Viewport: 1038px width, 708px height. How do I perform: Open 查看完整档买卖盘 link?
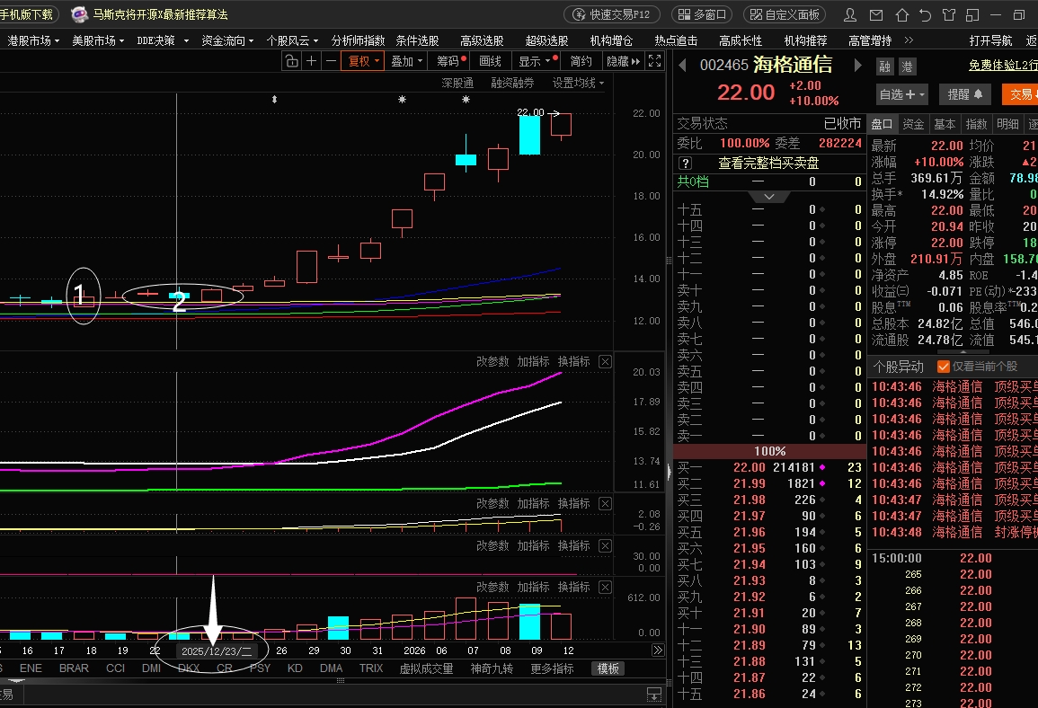coord(768,163)
